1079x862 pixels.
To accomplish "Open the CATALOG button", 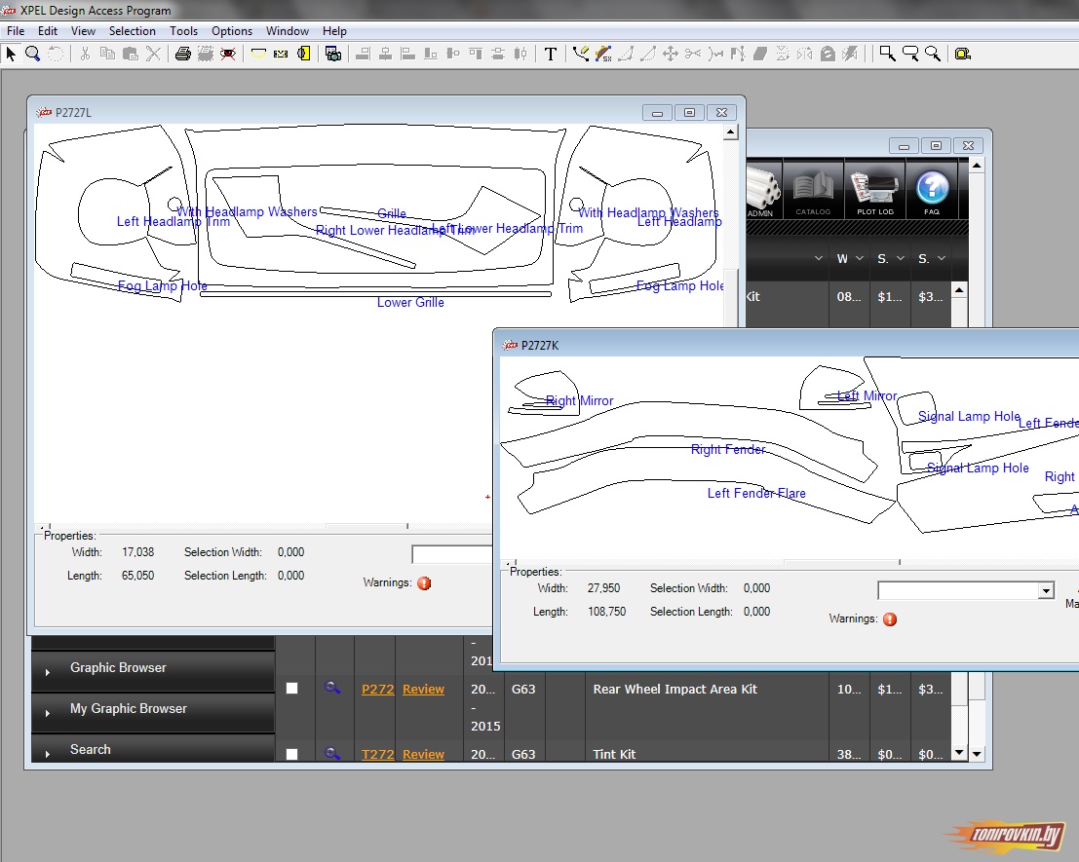I will pos(813,191).
